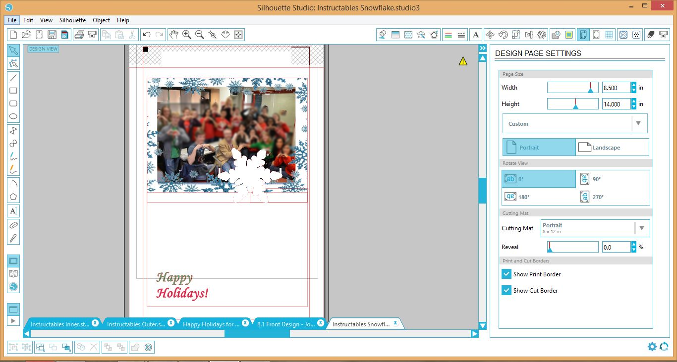677x362 pixels.
Task: Select the Edit Points tool
Action: 13,63
